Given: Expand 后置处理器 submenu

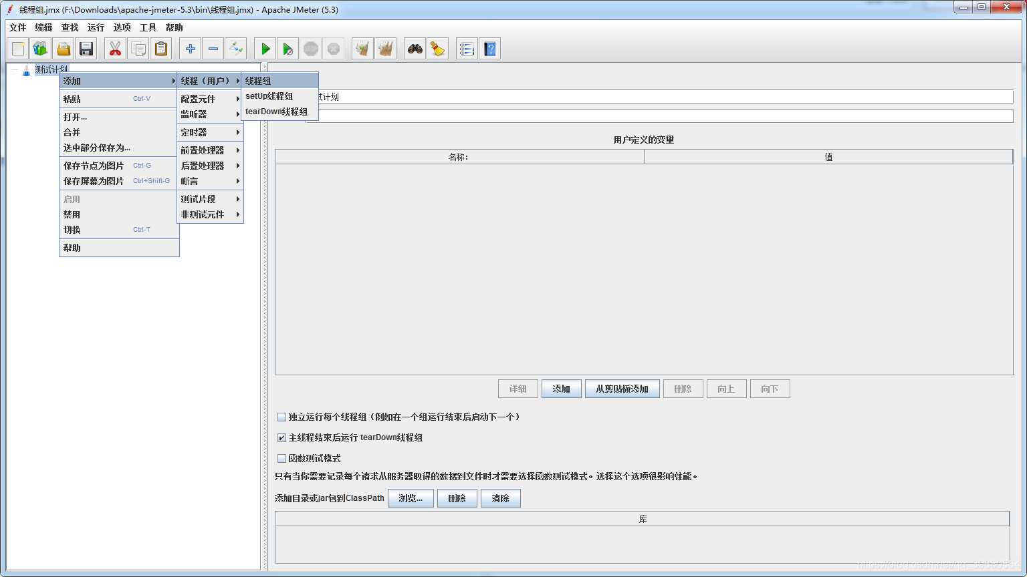Looking at the screenshot, I should click(210, 166).
